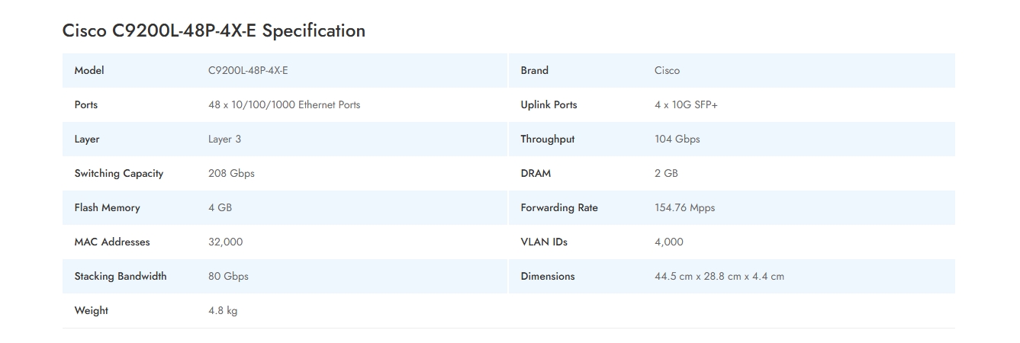1020x343 pixels.
Task: Click the '4.8 kg' weight value
Action: click(x=223, y=310)
